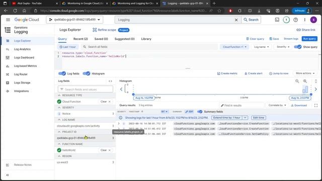Clear the helloWorld filter
Screen dimensions: 322x181
coord(106,150)
